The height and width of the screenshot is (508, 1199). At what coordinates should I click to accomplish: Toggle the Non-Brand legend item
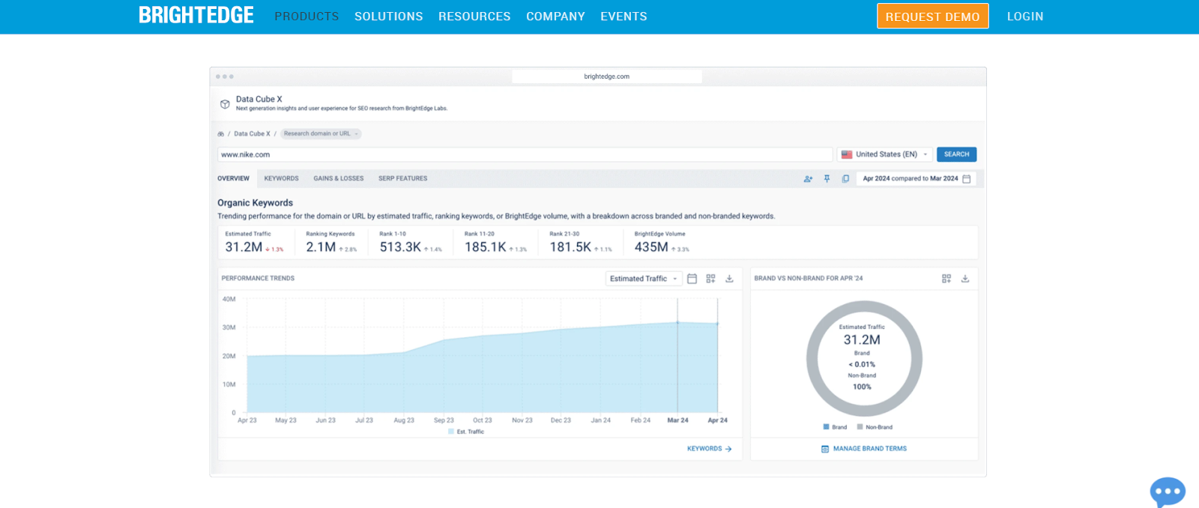(x=875, y=427)
